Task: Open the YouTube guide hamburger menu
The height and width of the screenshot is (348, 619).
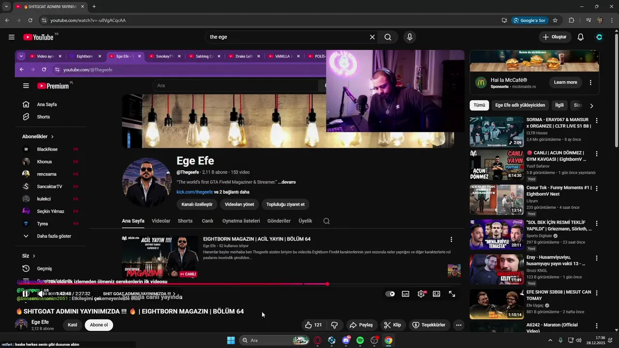Action: [x=12, y=37]
